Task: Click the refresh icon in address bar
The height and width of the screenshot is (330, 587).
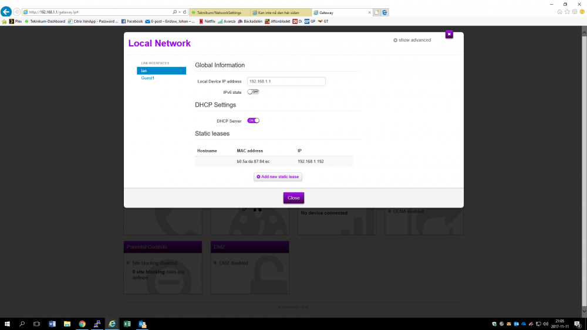Action: 184,12
